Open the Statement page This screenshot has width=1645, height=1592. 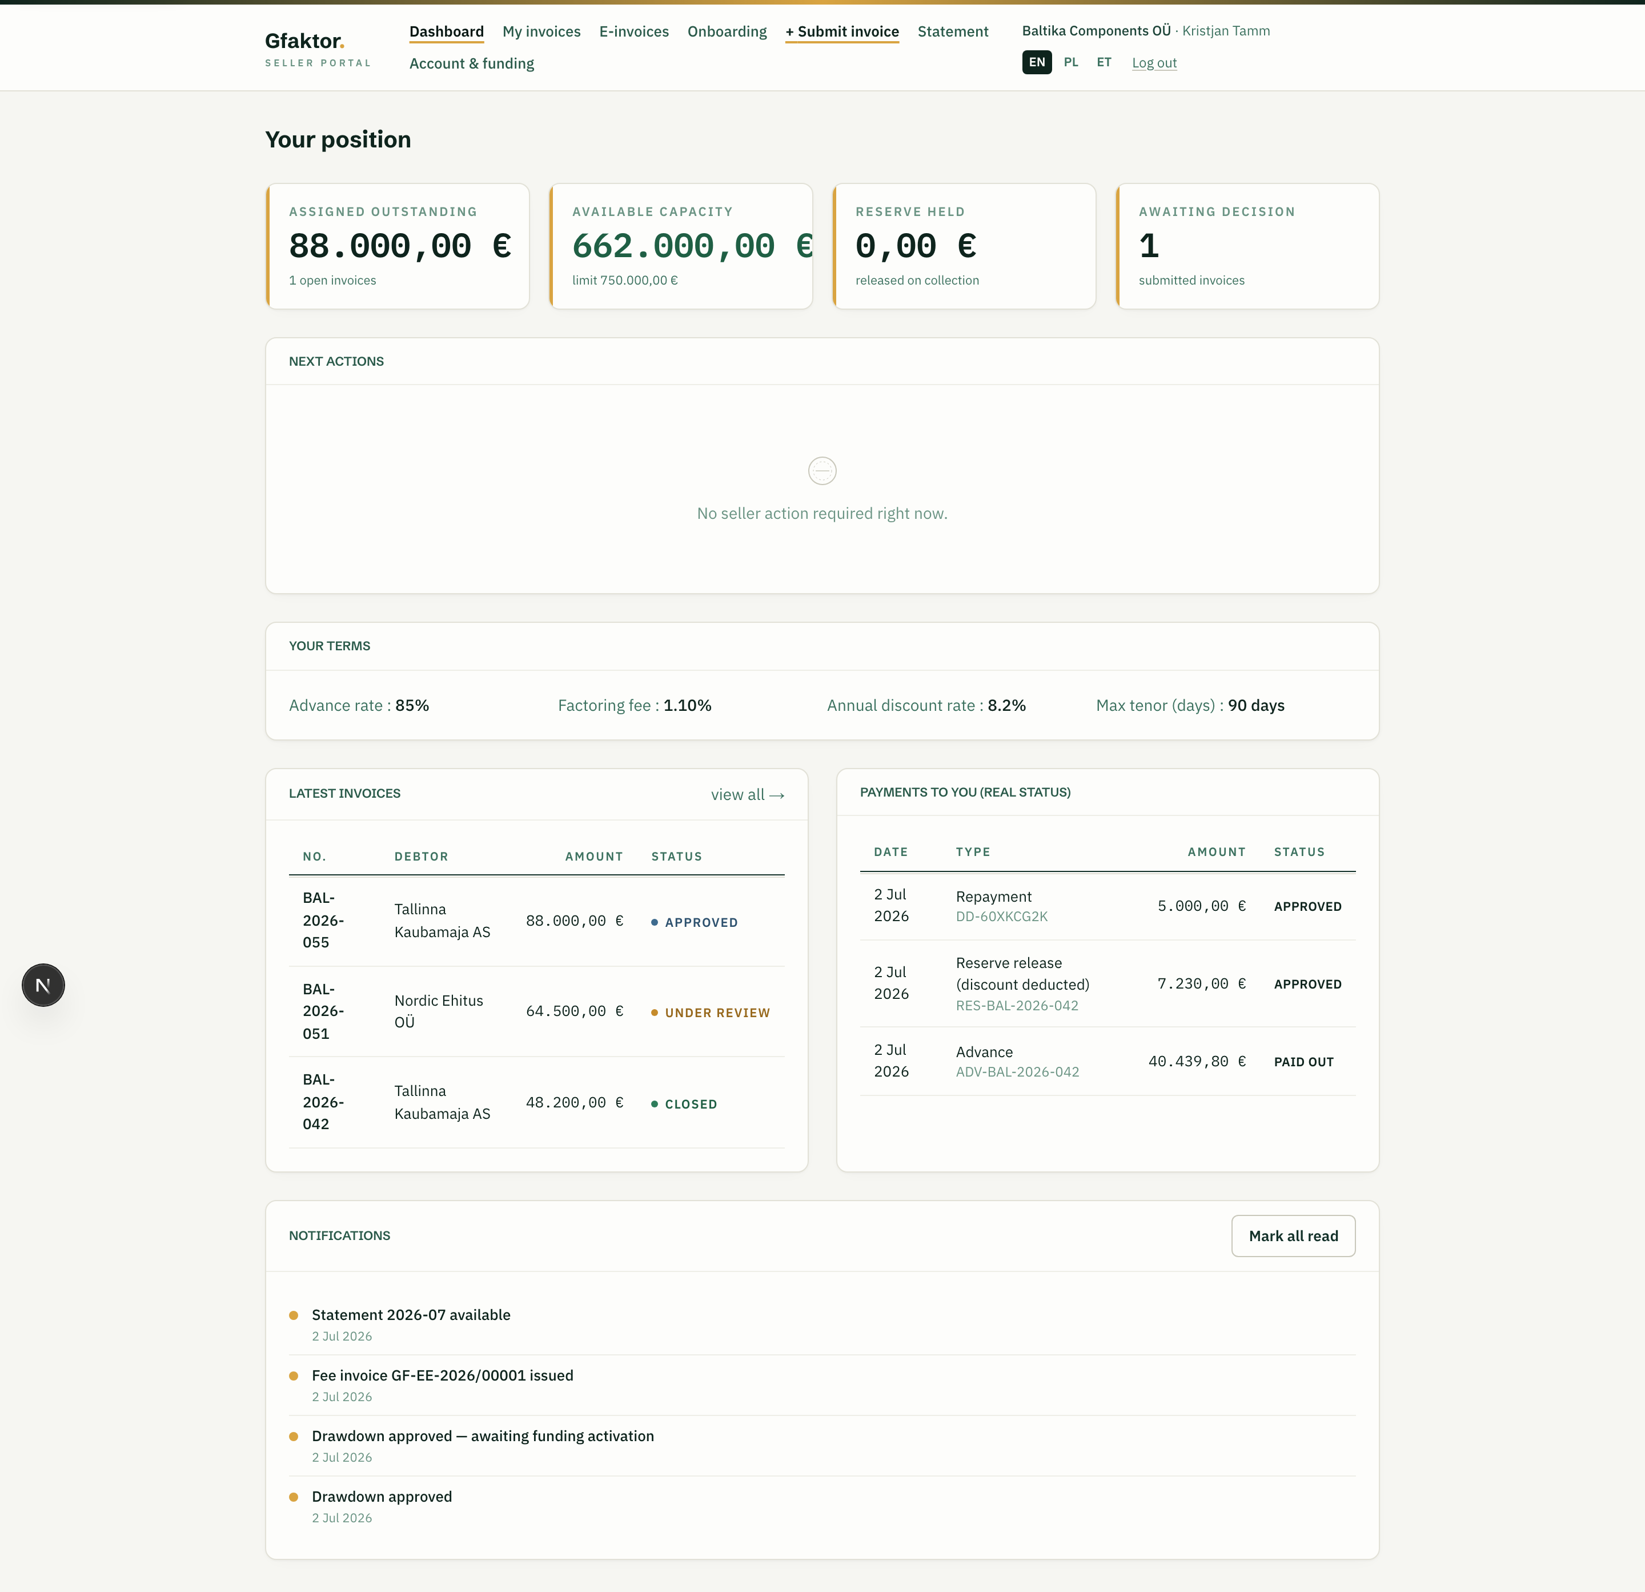click(x=953, y=32)
